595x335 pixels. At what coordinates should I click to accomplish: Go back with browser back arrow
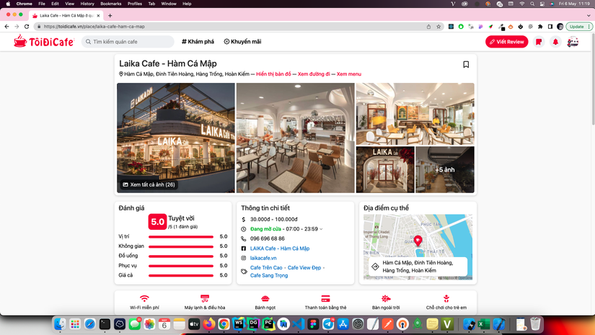pos(6,27)
